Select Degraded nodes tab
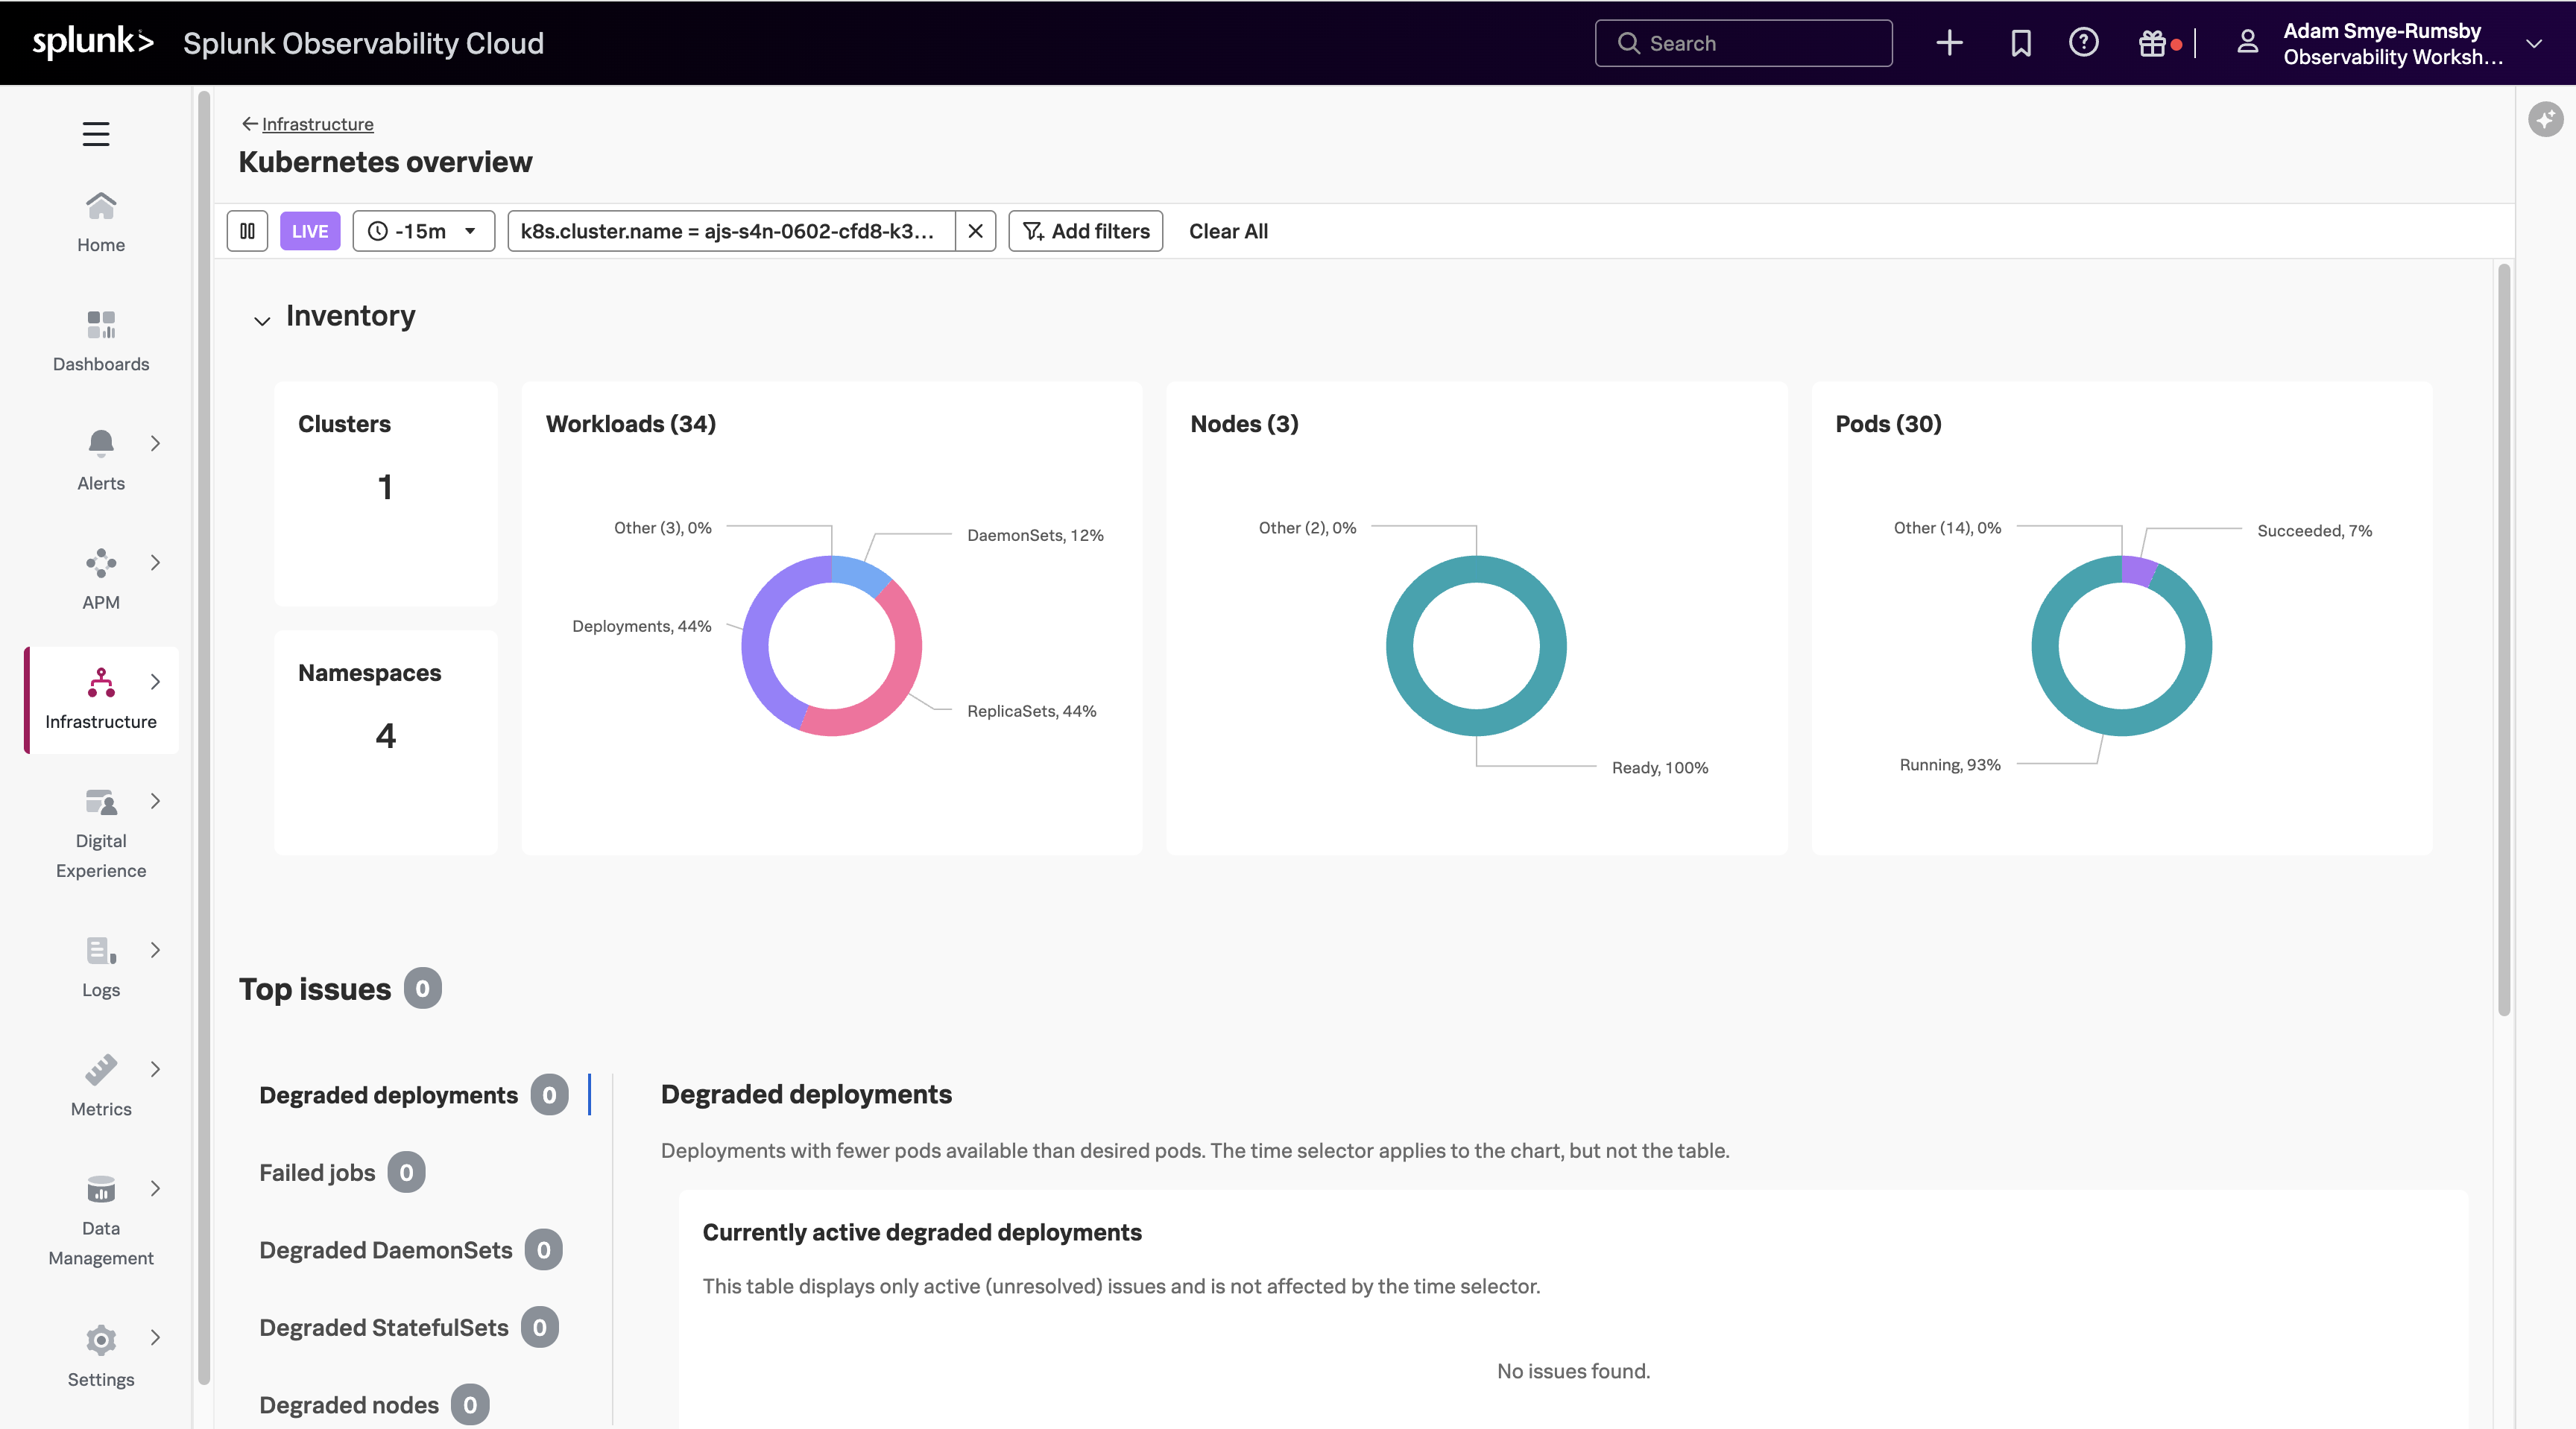Image resolution: width=2576 pixels, height=1429 pixels. pos(374,1405)
